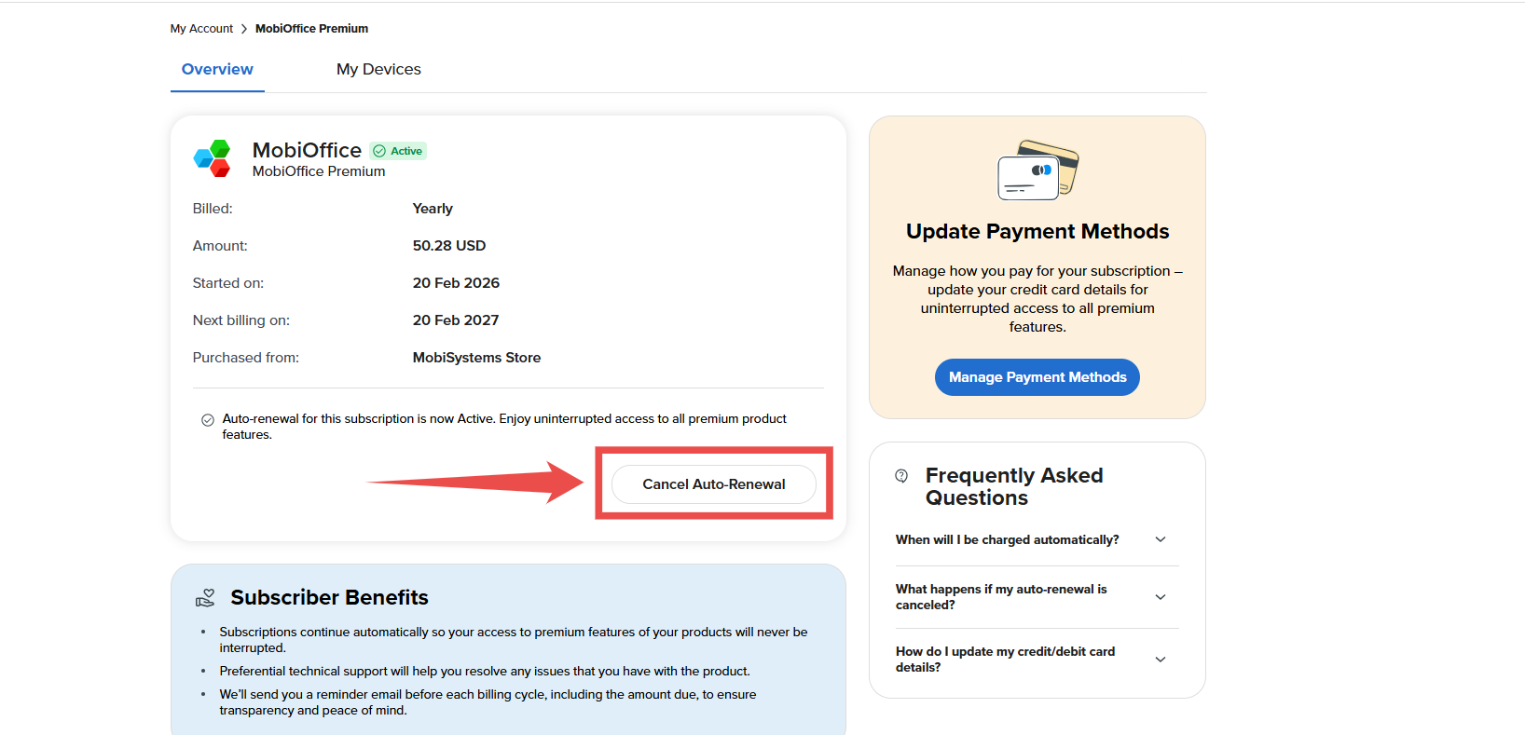This screenshot has width=1525, height=735.
Task: Go to My Account breadcrumb link
Action: click(x=201, y=29)
